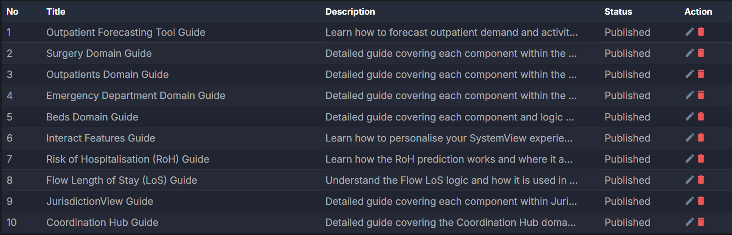
Task: Edit the Outpatient Forecasting Tool Guide row
Action: pyautogui.click(x=689, y=32)
